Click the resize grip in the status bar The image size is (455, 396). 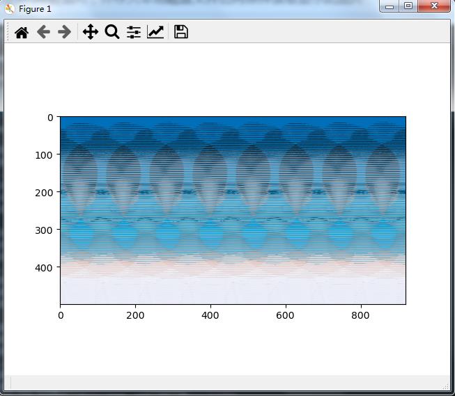[x=446, y=387]
